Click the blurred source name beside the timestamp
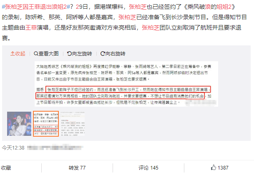The width and height of the screenshot is (254, 175). point(55,147)
